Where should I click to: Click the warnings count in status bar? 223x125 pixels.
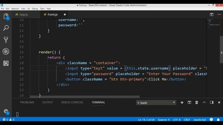(x=12, y=119)
